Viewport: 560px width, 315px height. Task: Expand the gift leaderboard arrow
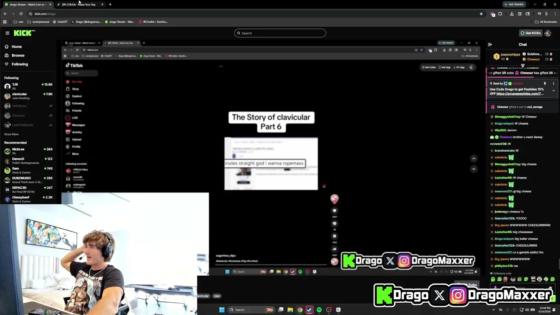coord(522,66)
